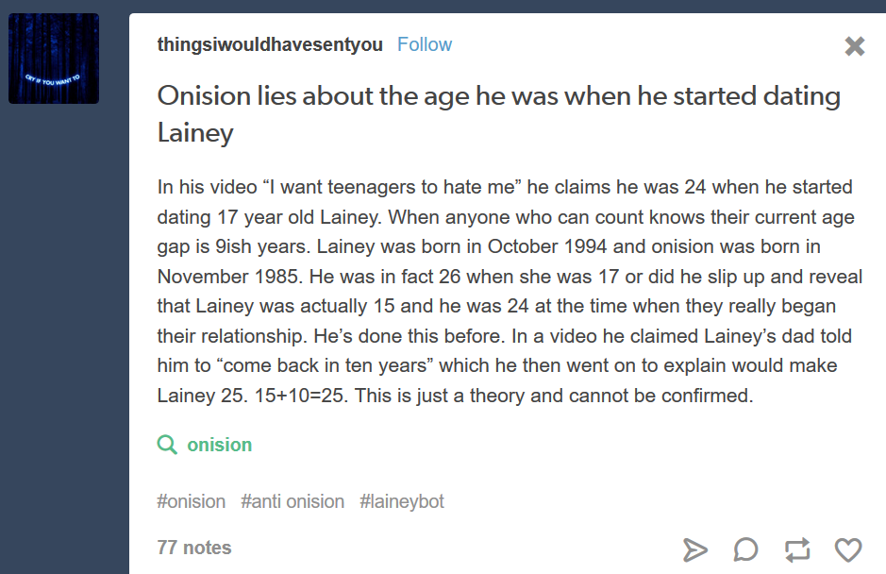Reblog the post with the arrows icon
The image size is (886, 574).
[x=797, y=549]
